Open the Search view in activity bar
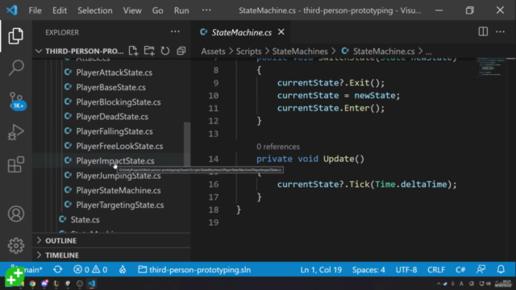 [x=15, y=68]
